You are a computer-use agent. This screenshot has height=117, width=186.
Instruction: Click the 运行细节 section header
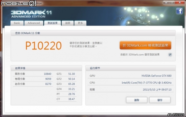click(x=95, y=68)
